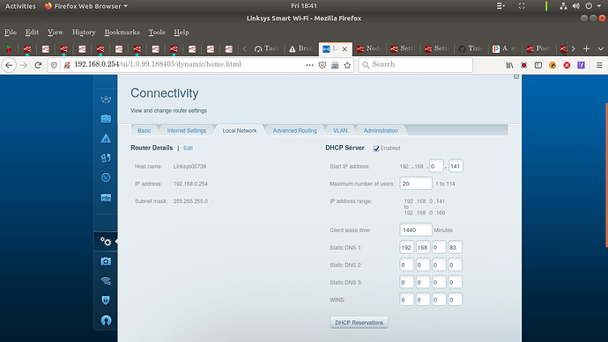Image resolution: width=608 pixels, height=342 pixels.
Task: Open the File menu
Action: (11, 33)
